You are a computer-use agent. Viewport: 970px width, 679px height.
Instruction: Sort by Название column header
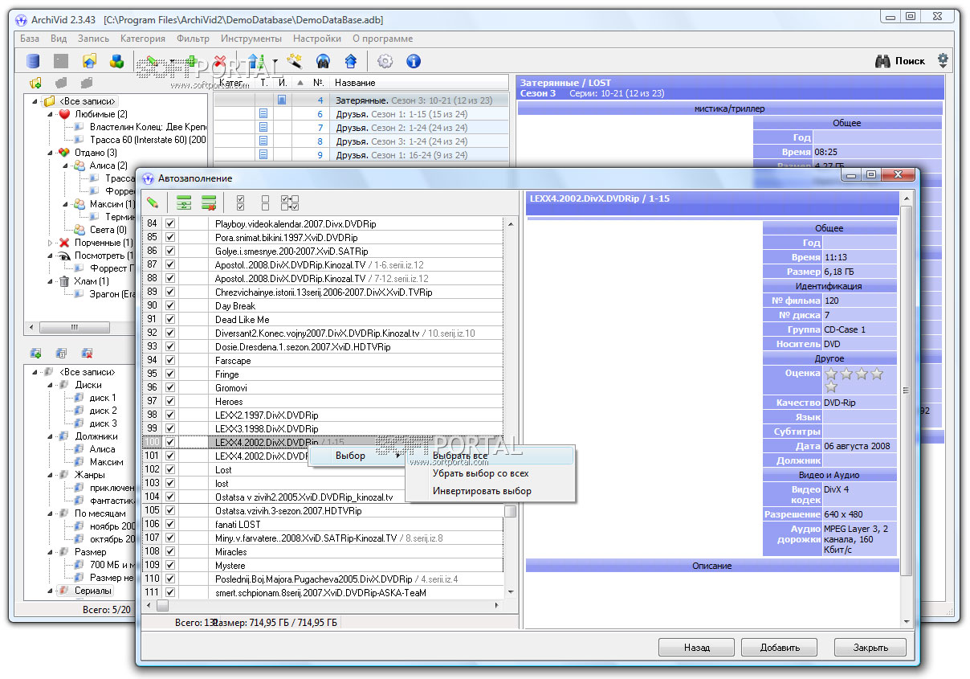coord(418,83)
